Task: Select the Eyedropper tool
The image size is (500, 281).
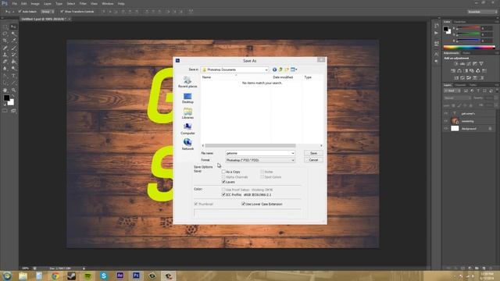Action: tap(13, 41)
